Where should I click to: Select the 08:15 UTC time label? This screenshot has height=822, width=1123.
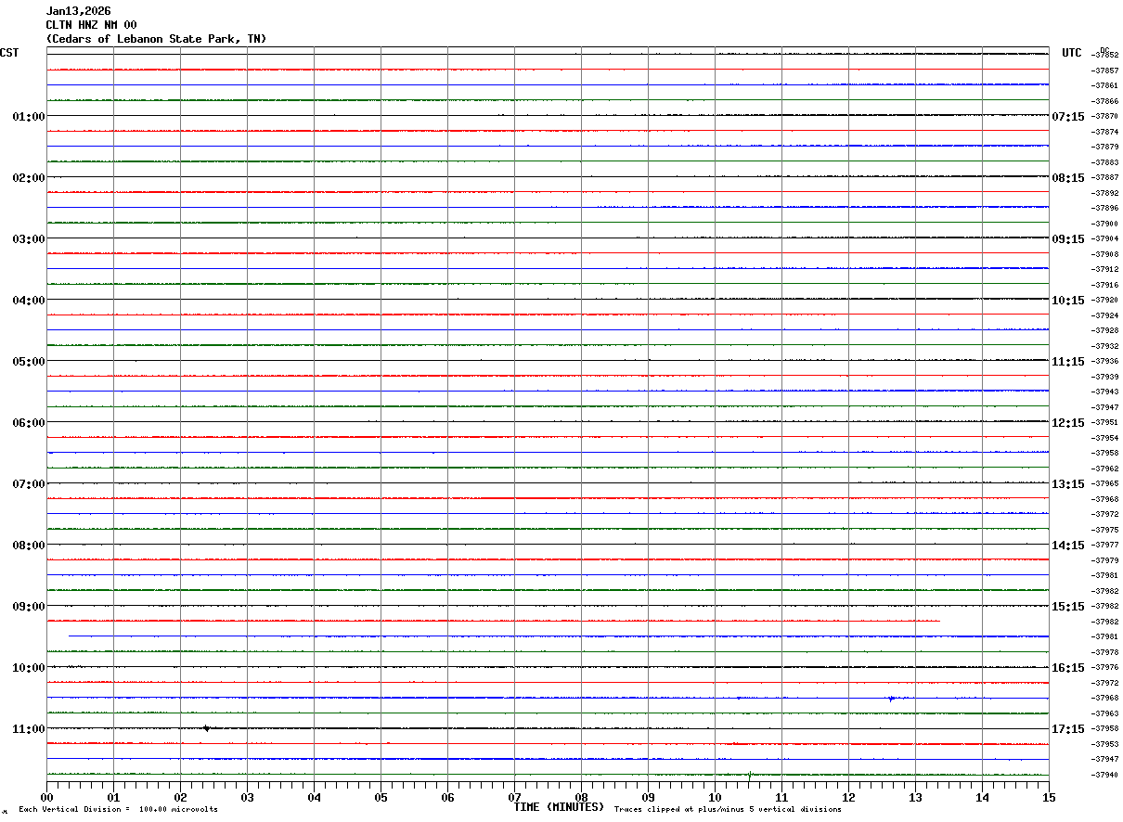coord(1068,178)
